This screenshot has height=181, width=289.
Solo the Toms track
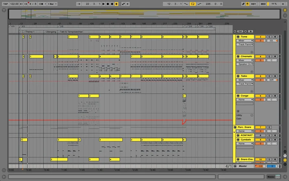269,37
